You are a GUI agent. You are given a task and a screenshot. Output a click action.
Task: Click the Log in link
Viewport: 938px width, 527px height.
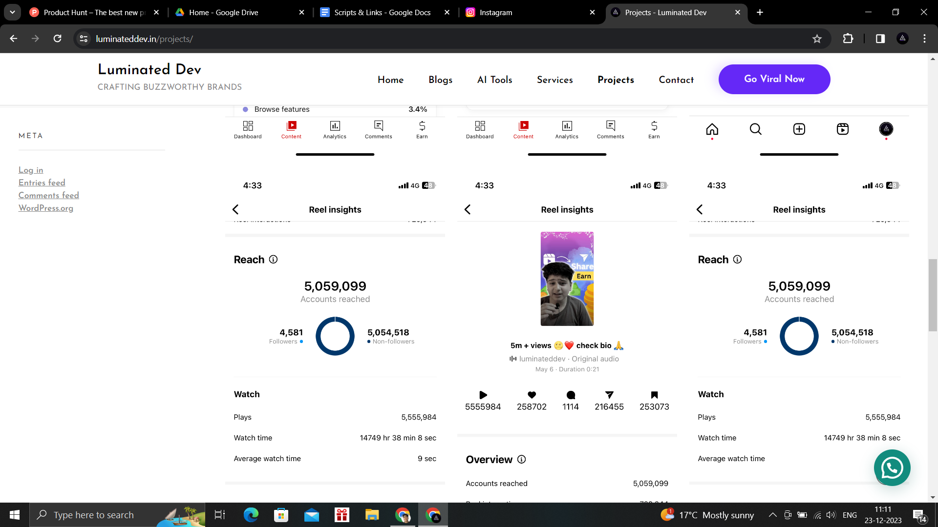coord(31,170)
